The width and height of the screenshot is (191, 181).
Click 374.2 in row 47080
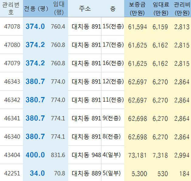click(35, 45)
